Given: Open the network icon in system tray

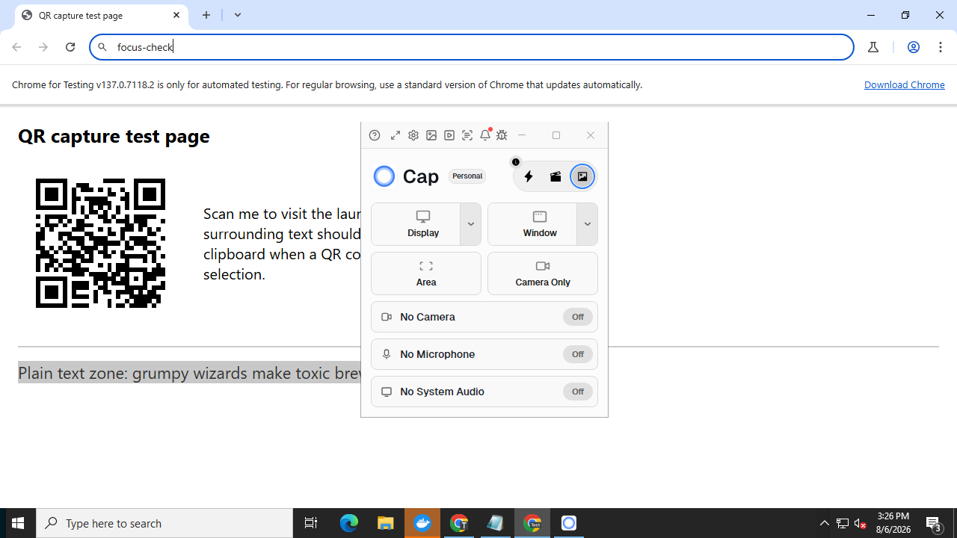Looking at the screenshot, I should pyautogui.click(x=843, y=523).
